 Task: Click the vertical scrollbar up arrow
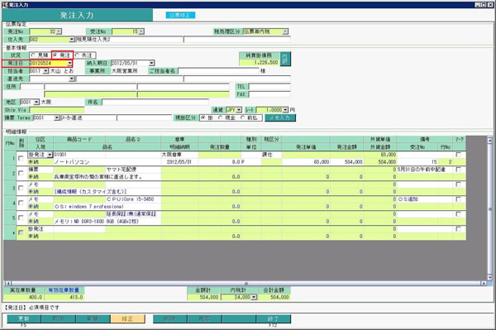point(489,140)
